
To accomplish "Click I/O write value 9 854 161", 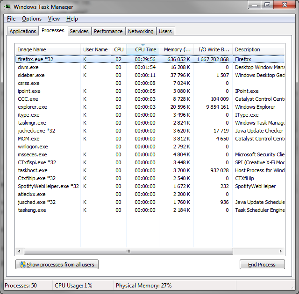I will [218, 107].
